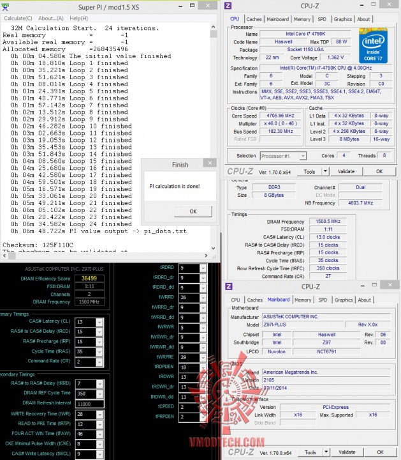Screen dimensions: 401x460
Task: Click Super PI horizontal scrollbar left arrow
Action: [4, 256]
